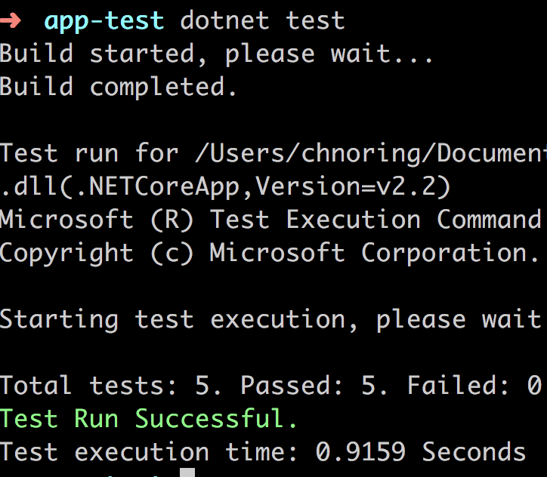Click the word 'Command' in Microsoft line

point(489,220)
